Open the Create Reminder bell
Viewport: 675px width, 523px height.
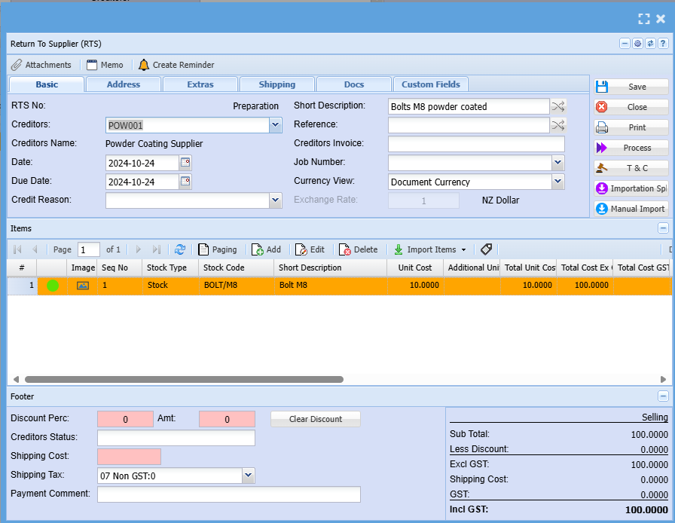click(144, 65)
